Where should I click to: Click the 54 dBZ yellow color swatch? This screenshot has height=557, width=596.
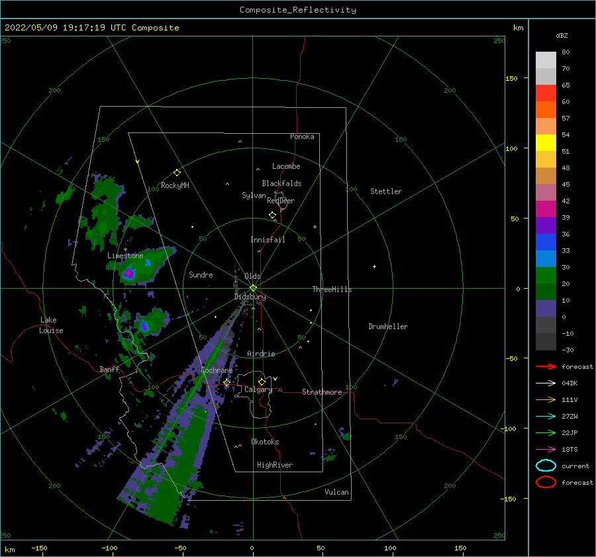click(x=546, y=143)
